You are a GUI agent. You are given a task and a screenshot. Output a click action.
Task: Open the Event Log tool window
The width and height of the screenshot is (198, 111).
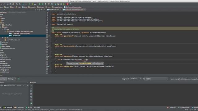(171, 107)
